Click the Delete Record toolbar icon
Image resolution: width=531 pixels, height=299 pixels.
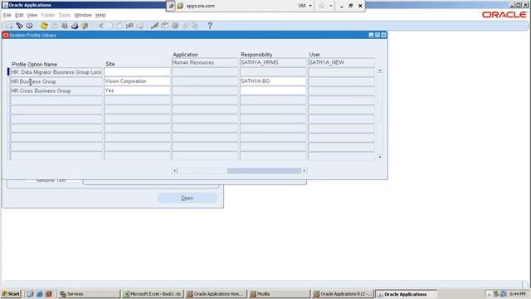click(x=140, y=26)
